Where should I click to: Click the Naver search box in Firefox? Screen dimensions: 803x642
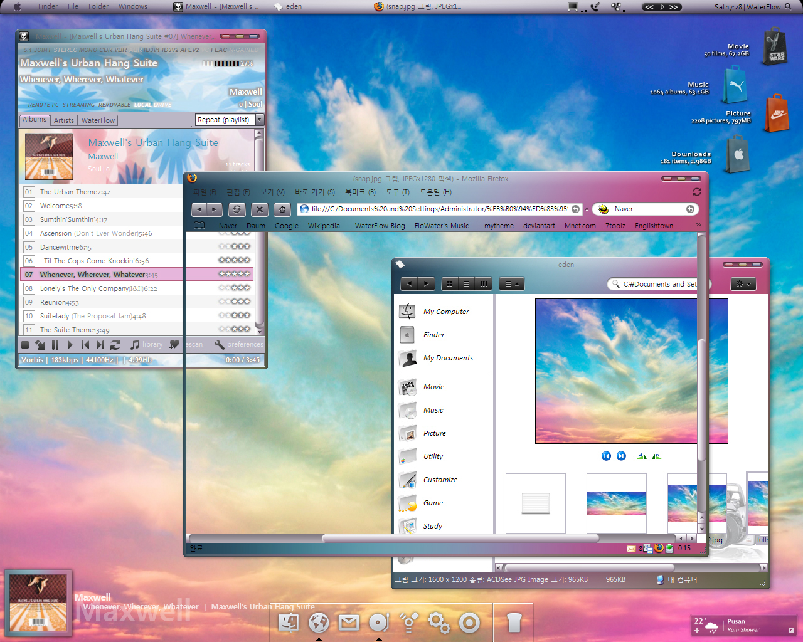click(646, 209)
